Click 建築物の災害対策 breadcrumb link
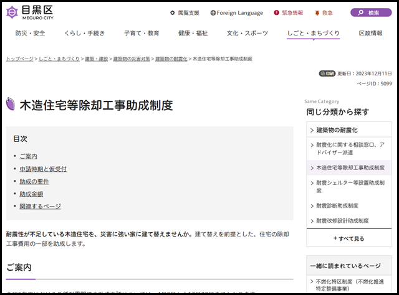 coord(132,59)
